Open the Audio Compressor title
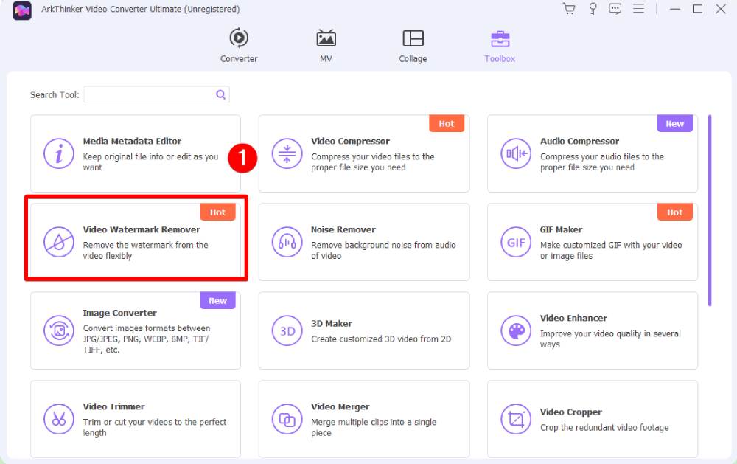This screenshot has height=464, width=737. [579, 141]
